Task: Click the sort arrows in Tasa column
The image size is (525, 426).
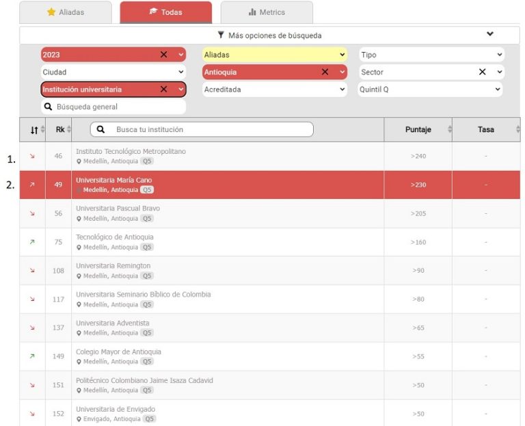Action: click(x=517, y=129)
